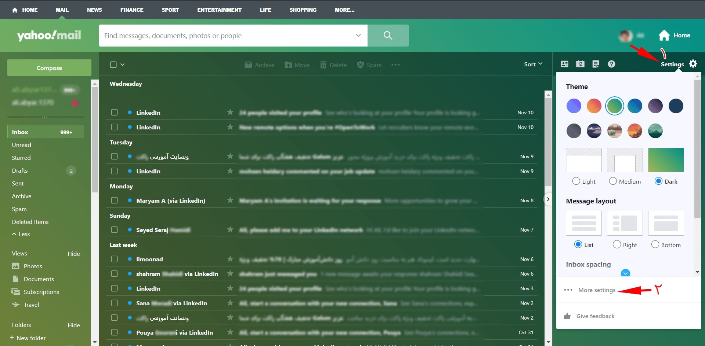The image size is (705, 346).
Task: Open the Deleted Items folder
Action: coord(30,222)
